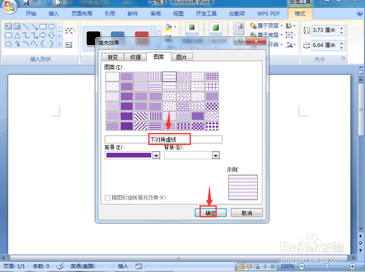Open the Size dialog launcher
This screenshot has height=272, width=365.
343,58
